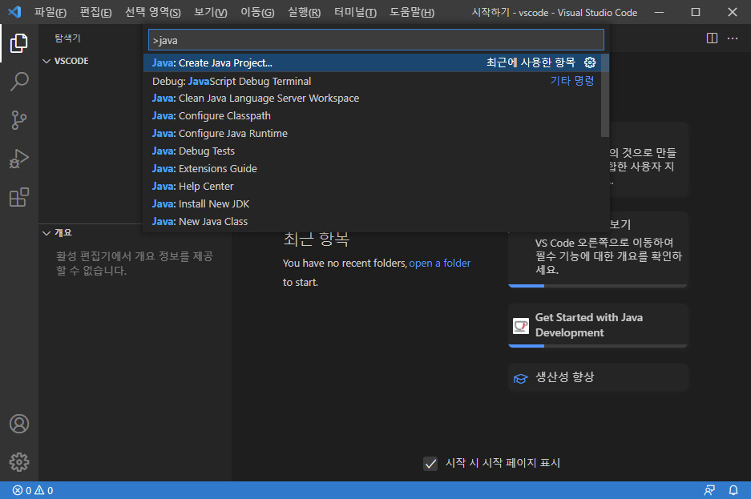Open the 도움말(H) menu
The width and height of the screenshot is (751, 499).
(x=412, y=12)
